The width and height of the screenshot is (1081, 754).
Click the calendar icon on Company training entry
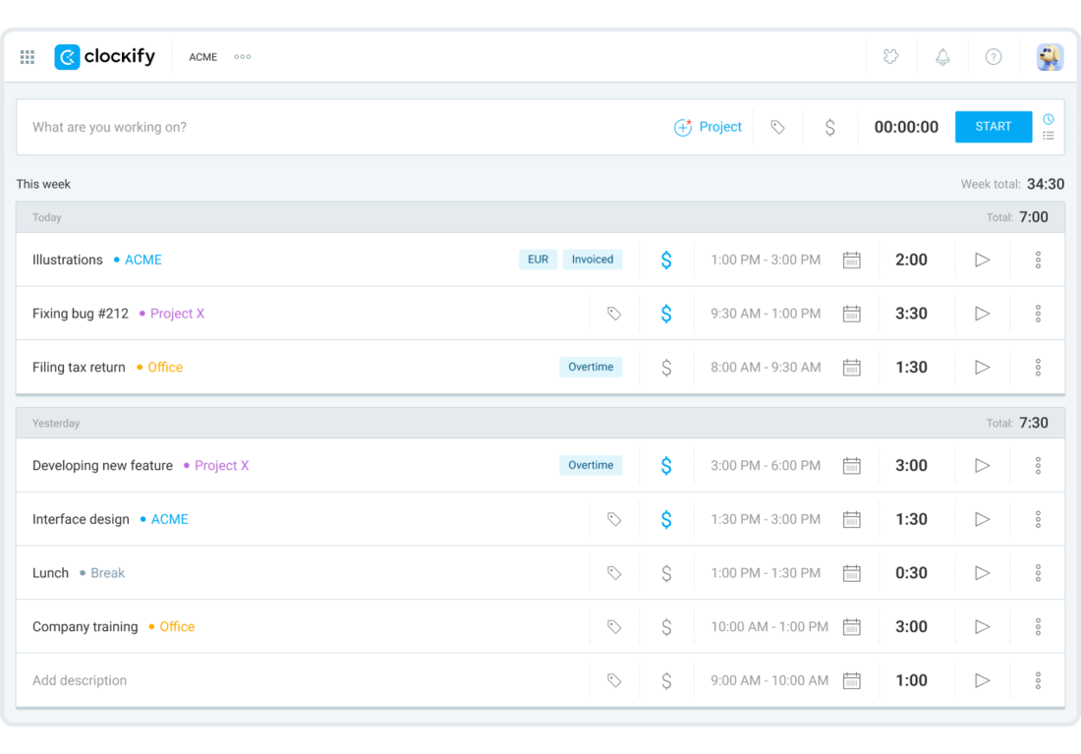(851, 626)
